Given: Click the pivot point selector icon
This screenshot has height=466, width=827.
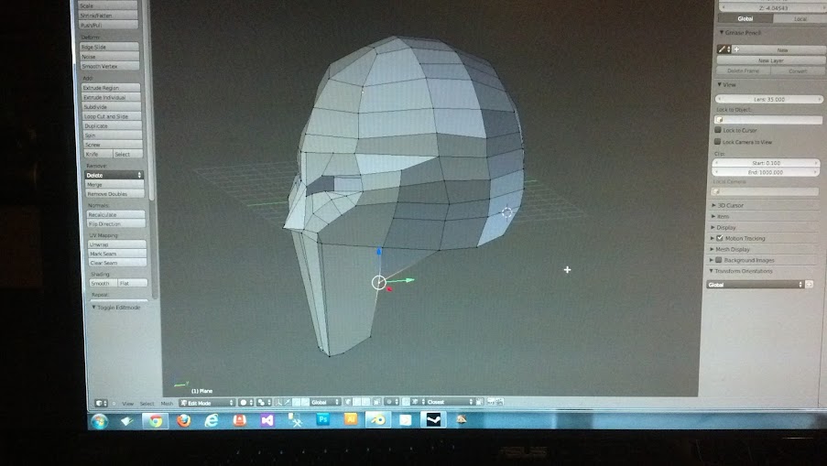Looking at the screenshot, I should (x=263, y=402).
